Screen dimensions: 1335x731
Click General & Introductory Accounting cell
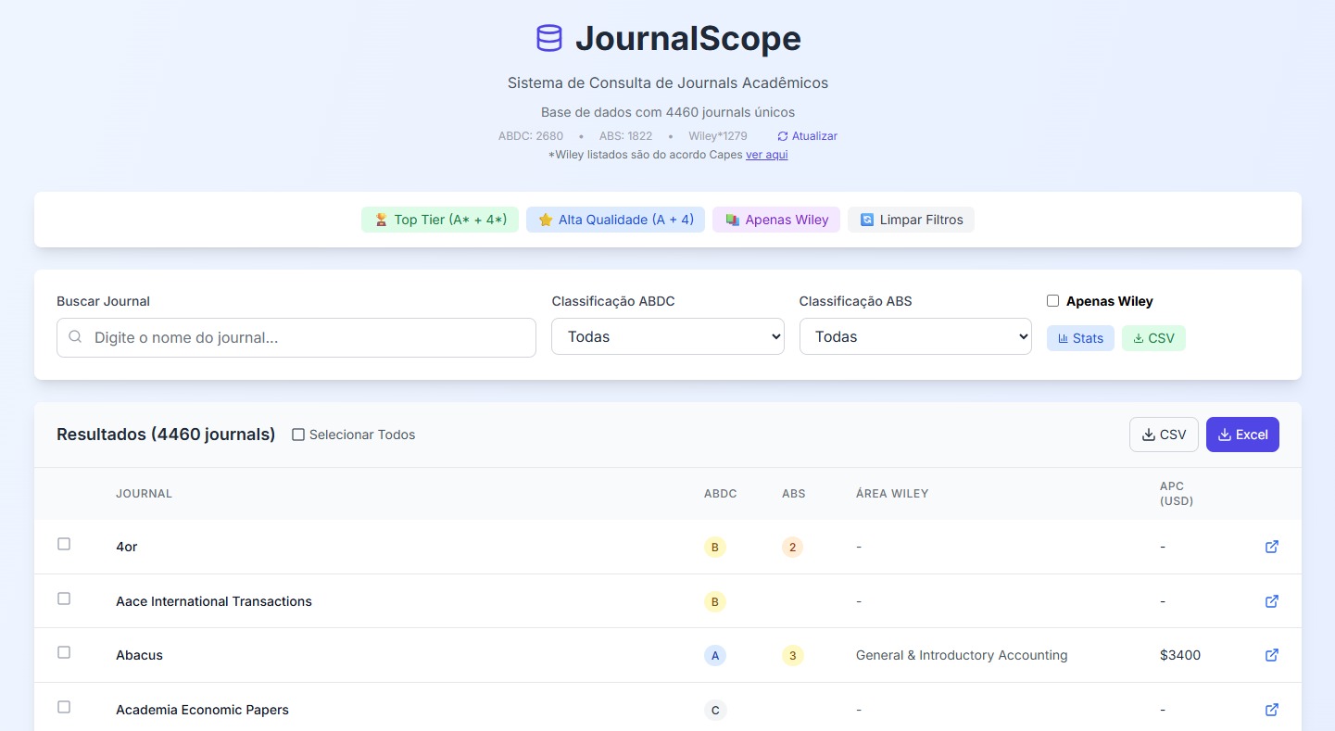tap(962, 655)
